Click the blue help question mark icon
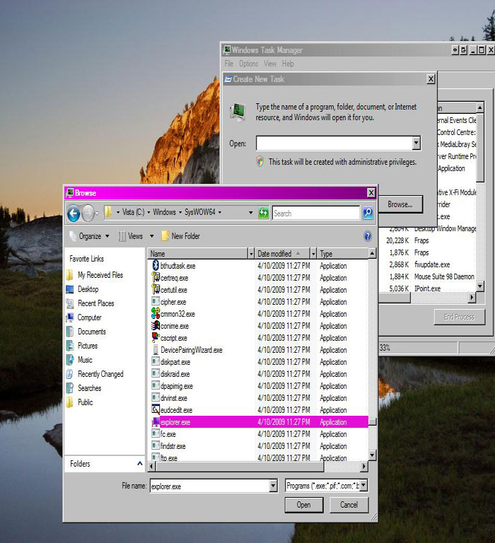 point(368,236)
